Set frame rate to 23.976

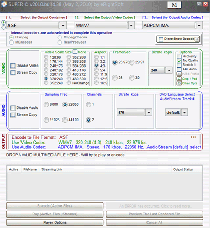pyautogui.click(x=115, y=62)
